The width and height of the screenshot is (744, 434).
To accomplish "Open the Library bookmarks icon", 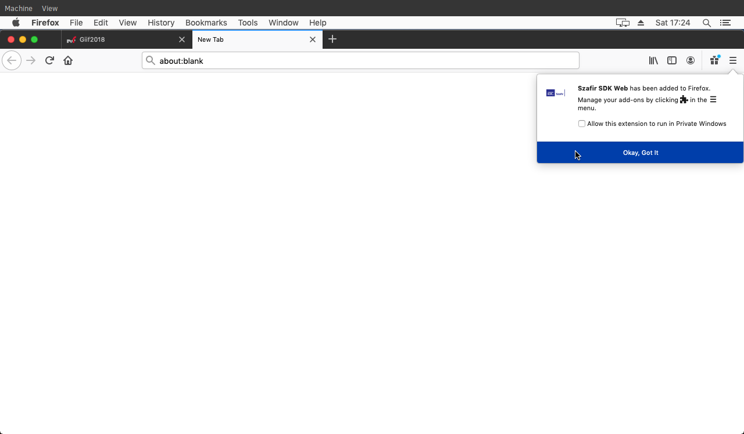I will coord(653,60).
